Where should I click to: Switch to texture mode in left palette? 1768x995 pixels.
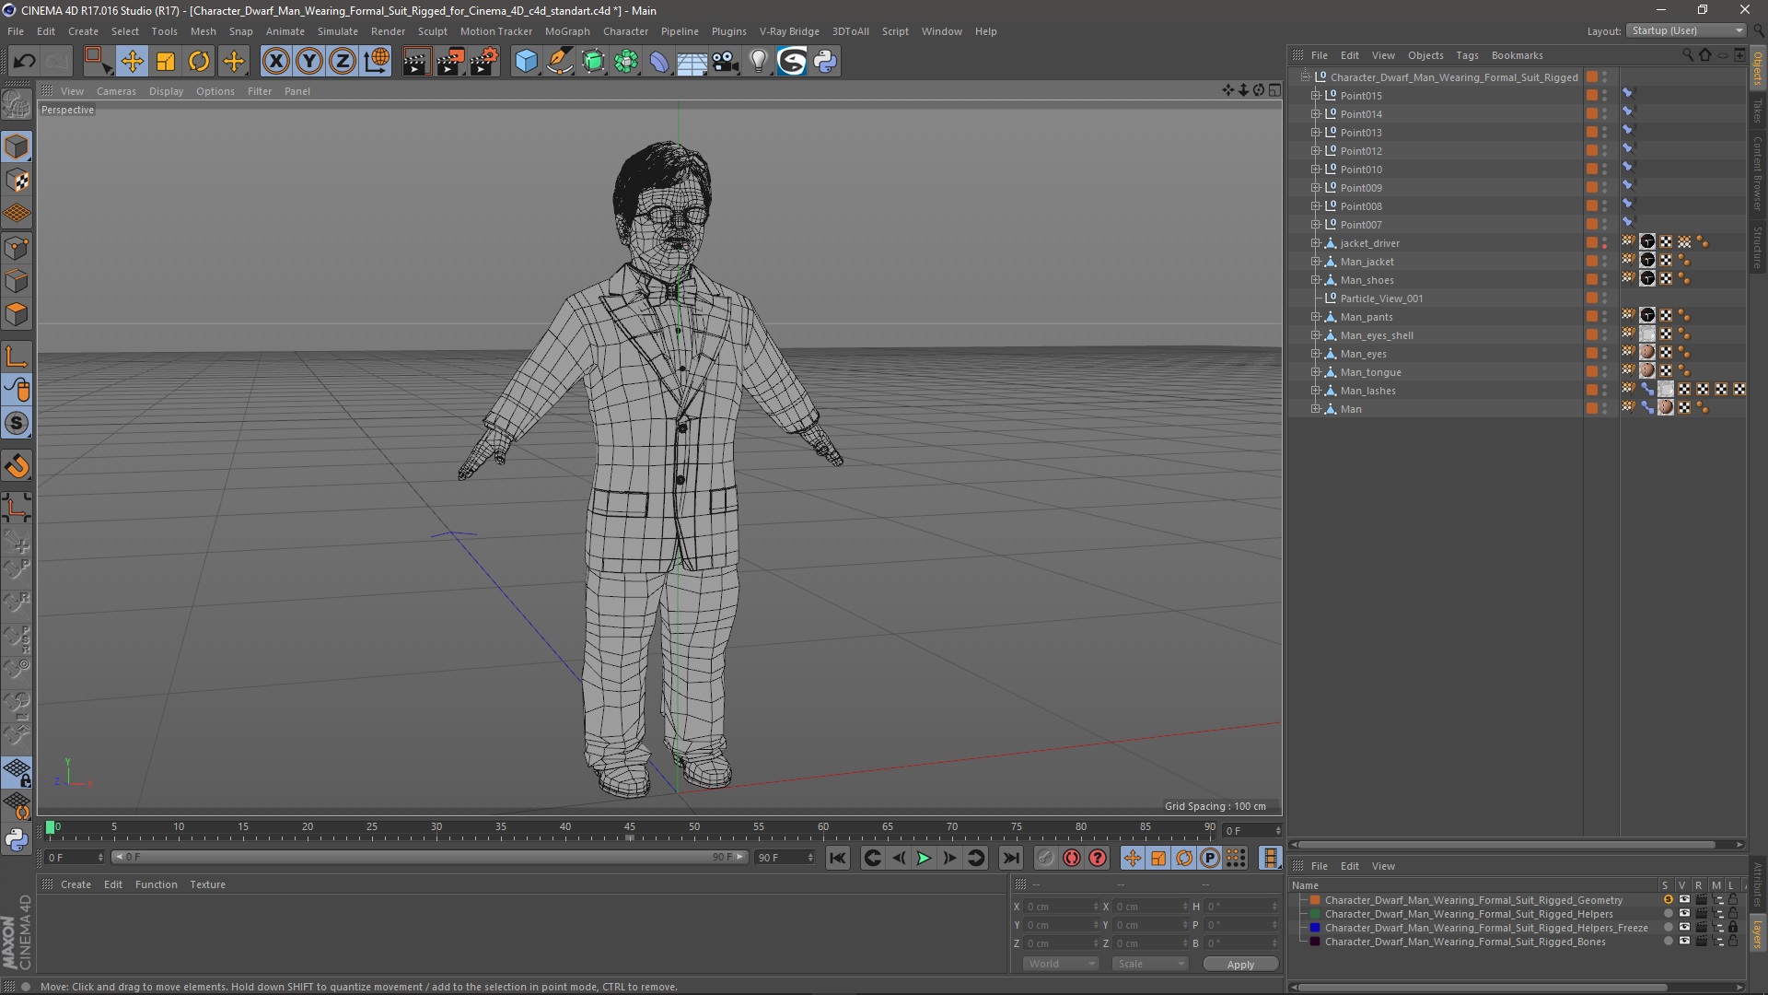pos(17,181)
